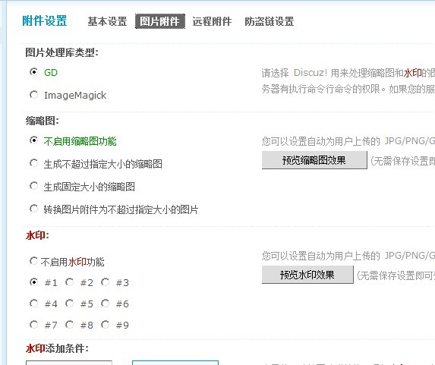
Task: Switch to the 基本设置 tab
Action: pyautogui.click(x=107, y=21)
